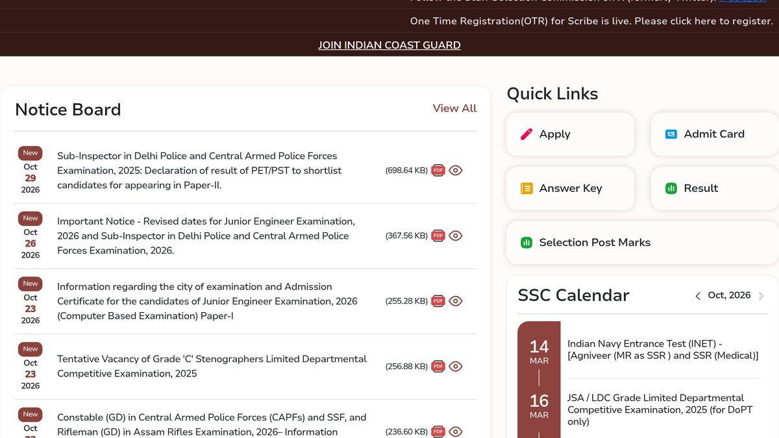Click the Oct, 2026 month label
This screenshot has height=438, width=779.
(x=729, y=295)
